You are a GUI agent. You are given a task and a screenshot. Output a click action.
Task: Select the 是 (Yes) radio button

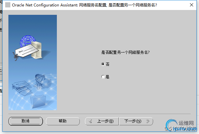[103, 77]
